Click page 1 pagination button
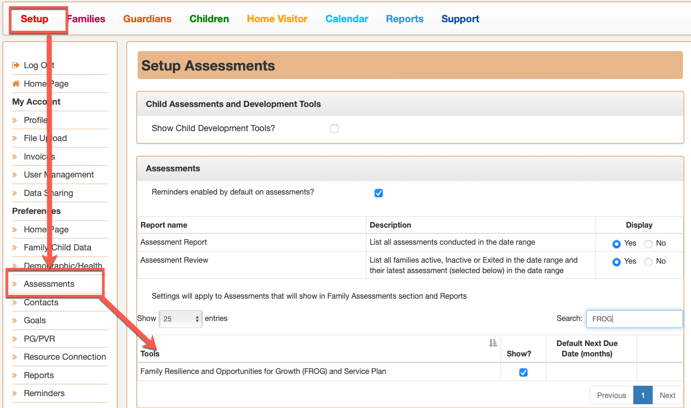 point(643,395)
